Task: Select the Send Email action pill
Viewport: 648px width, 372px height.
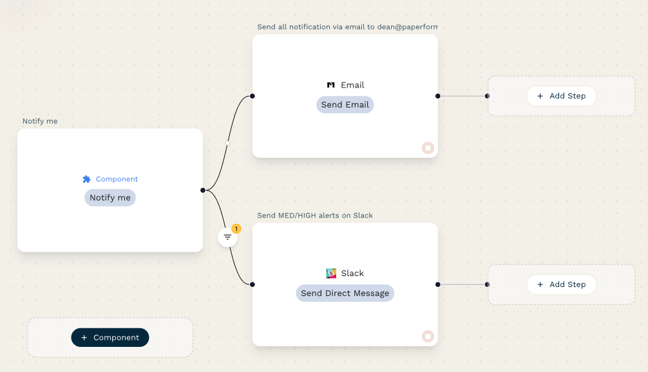Action: (345, 104)
